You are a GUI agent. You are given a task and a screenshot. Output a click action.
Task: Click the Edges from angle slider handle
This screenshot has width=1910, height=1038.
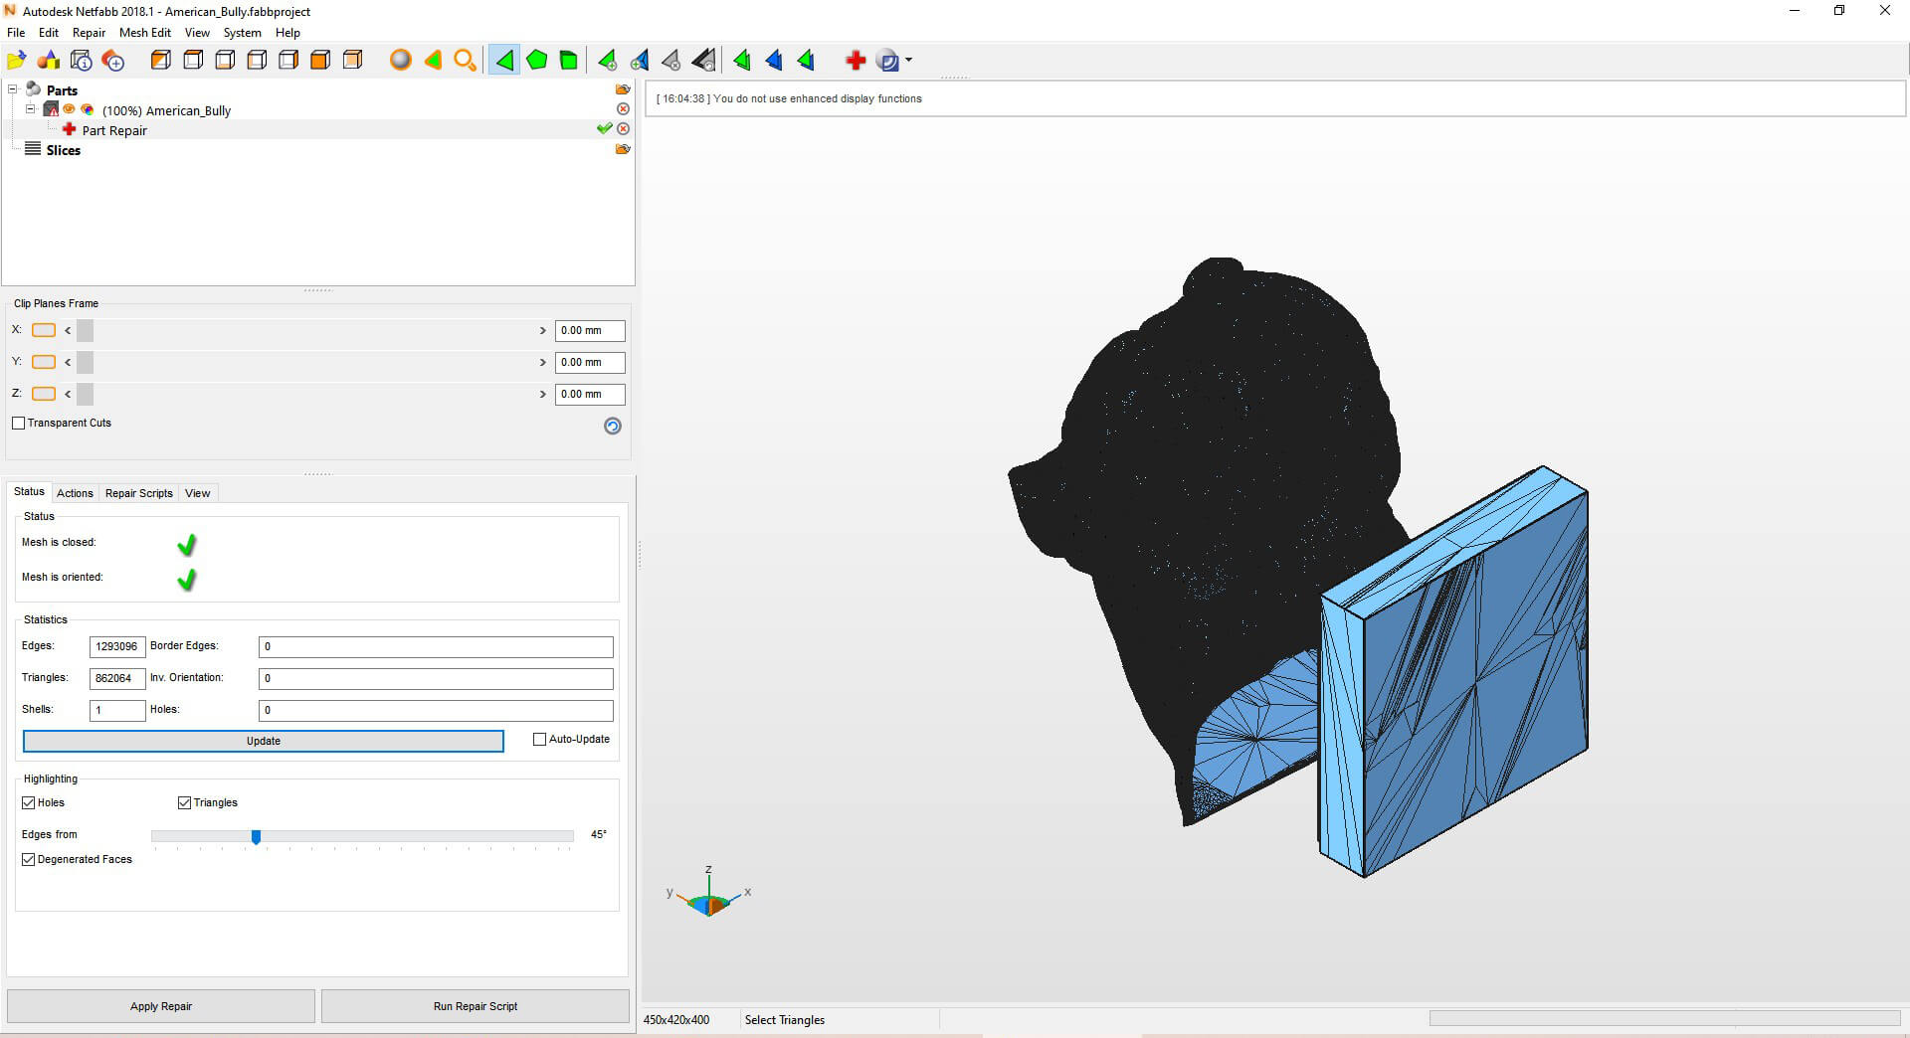256,837
